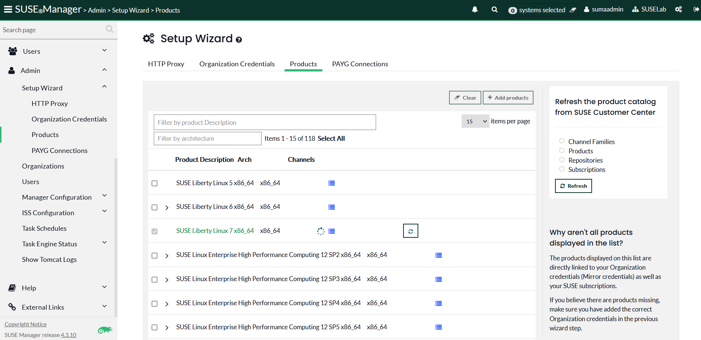Open preferences gears icon in the top bar
The width and height of the screenshot is (701, 340).
point(678,10)
